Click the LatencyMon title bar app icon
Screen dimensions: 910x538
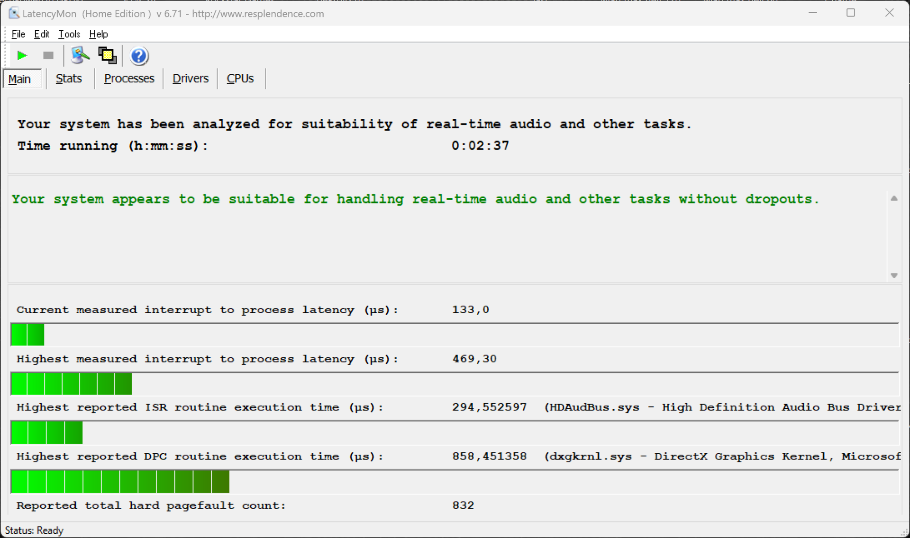point(14,13)
